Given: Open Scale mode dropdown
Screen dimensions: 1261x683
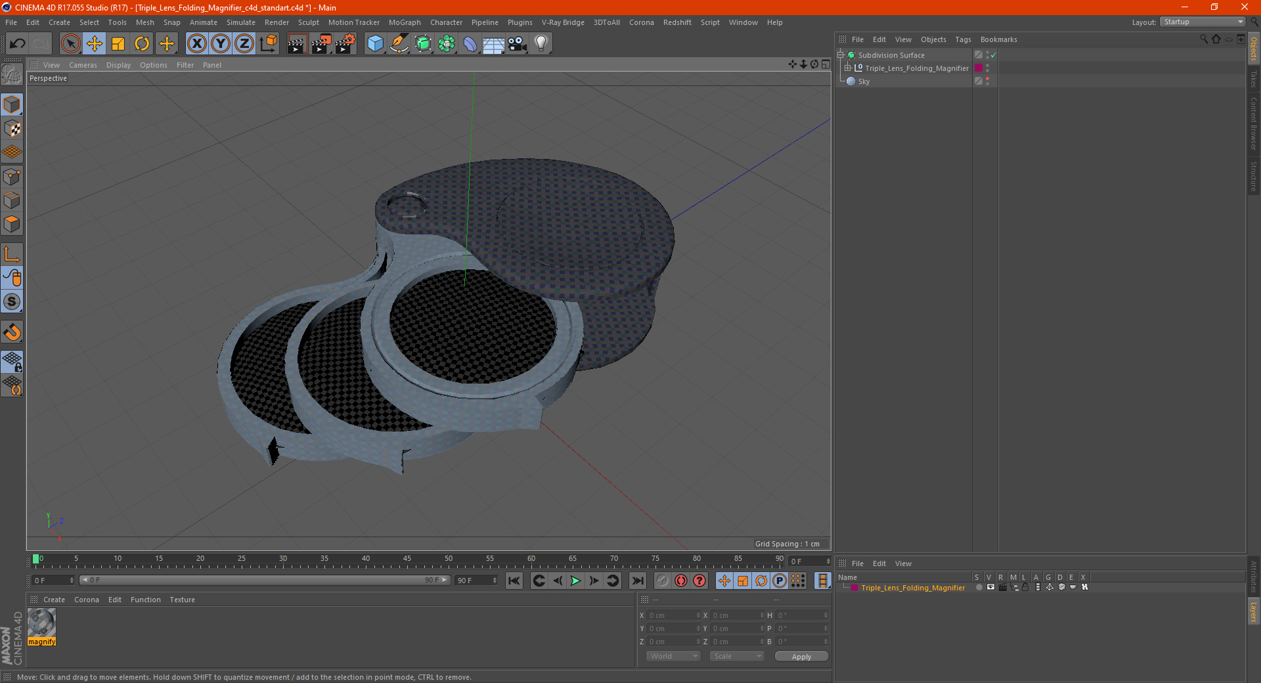Looking at the screenshot, I should click(737, 656).
